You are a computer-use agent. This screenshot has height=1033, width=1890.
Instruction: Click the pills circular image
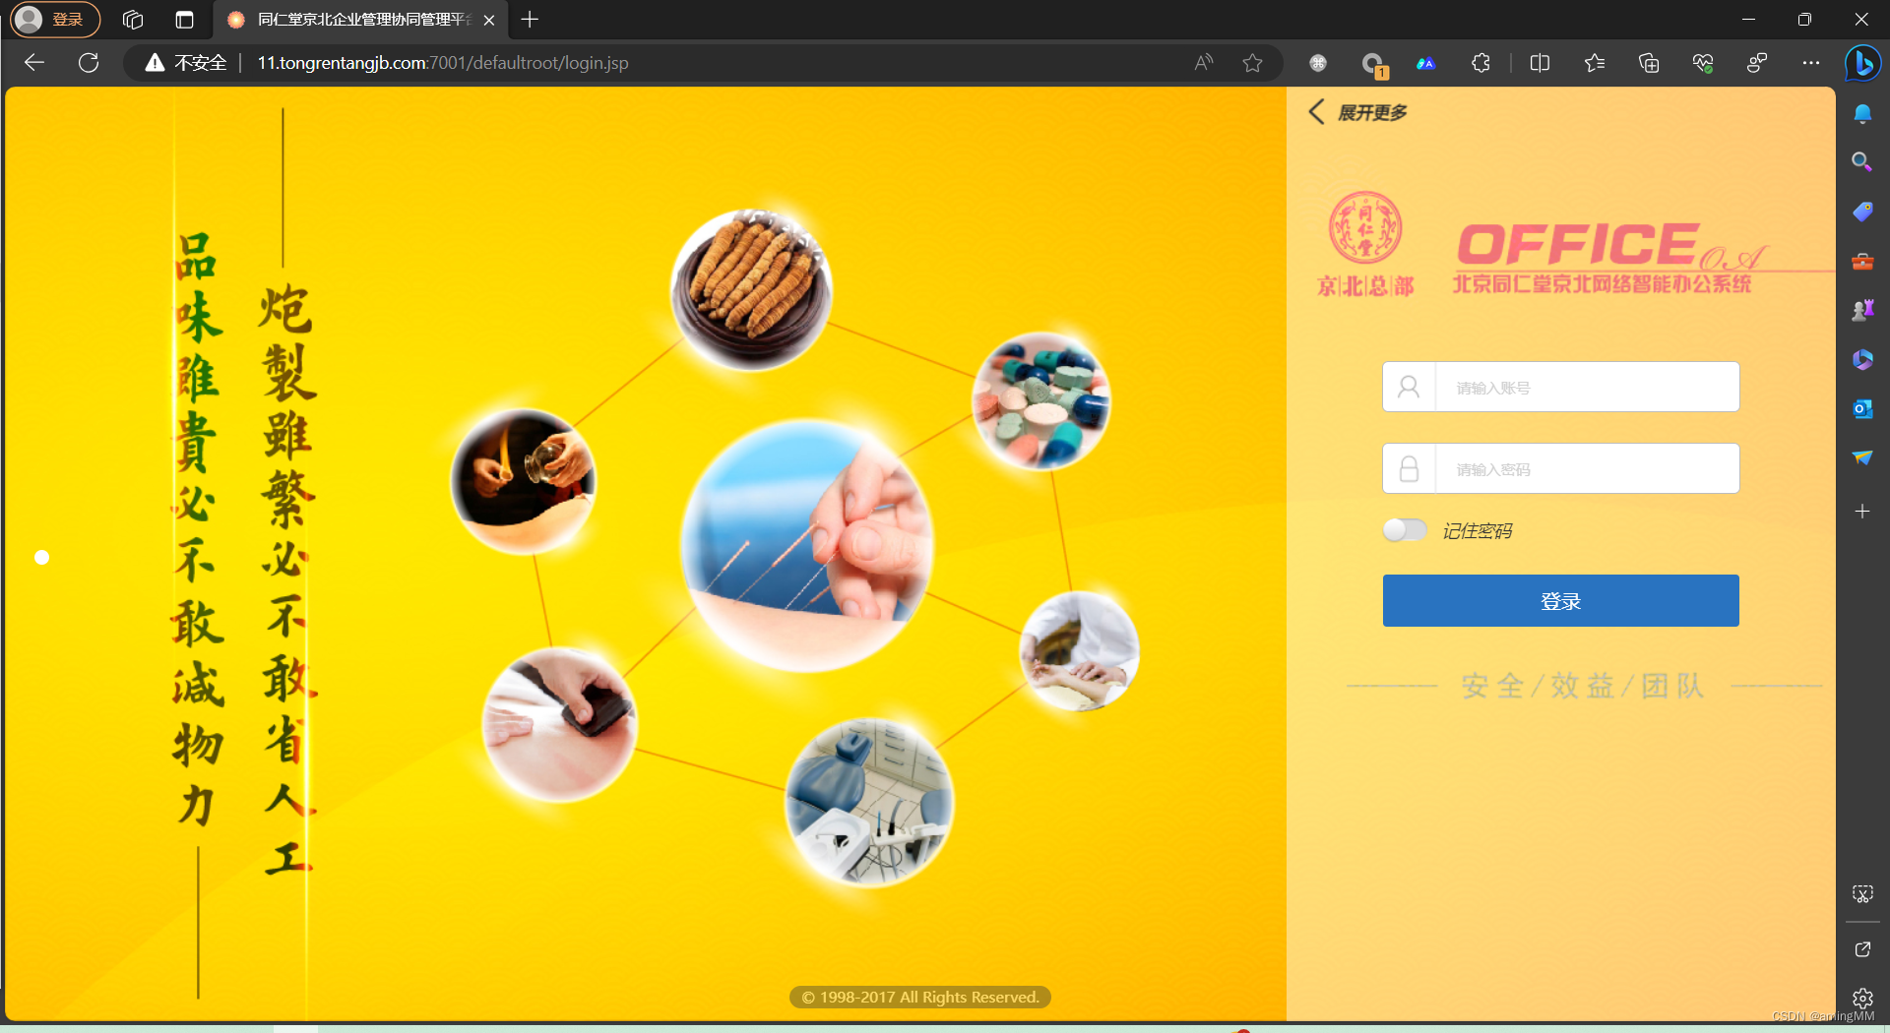click(x=1041, y=400)
